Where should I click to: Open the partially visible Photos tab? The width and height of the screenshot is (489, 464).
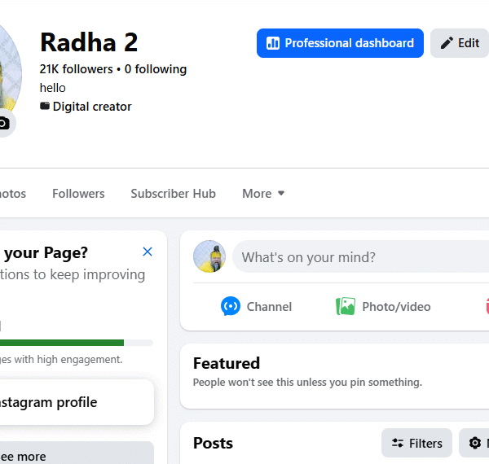(13, 194)
